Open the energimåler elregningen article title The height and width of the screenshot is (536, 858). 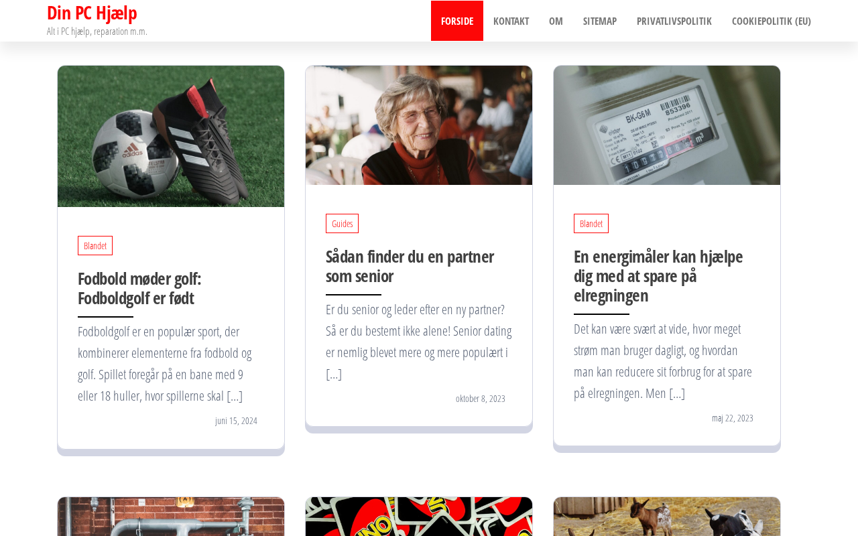coord(658,275)
